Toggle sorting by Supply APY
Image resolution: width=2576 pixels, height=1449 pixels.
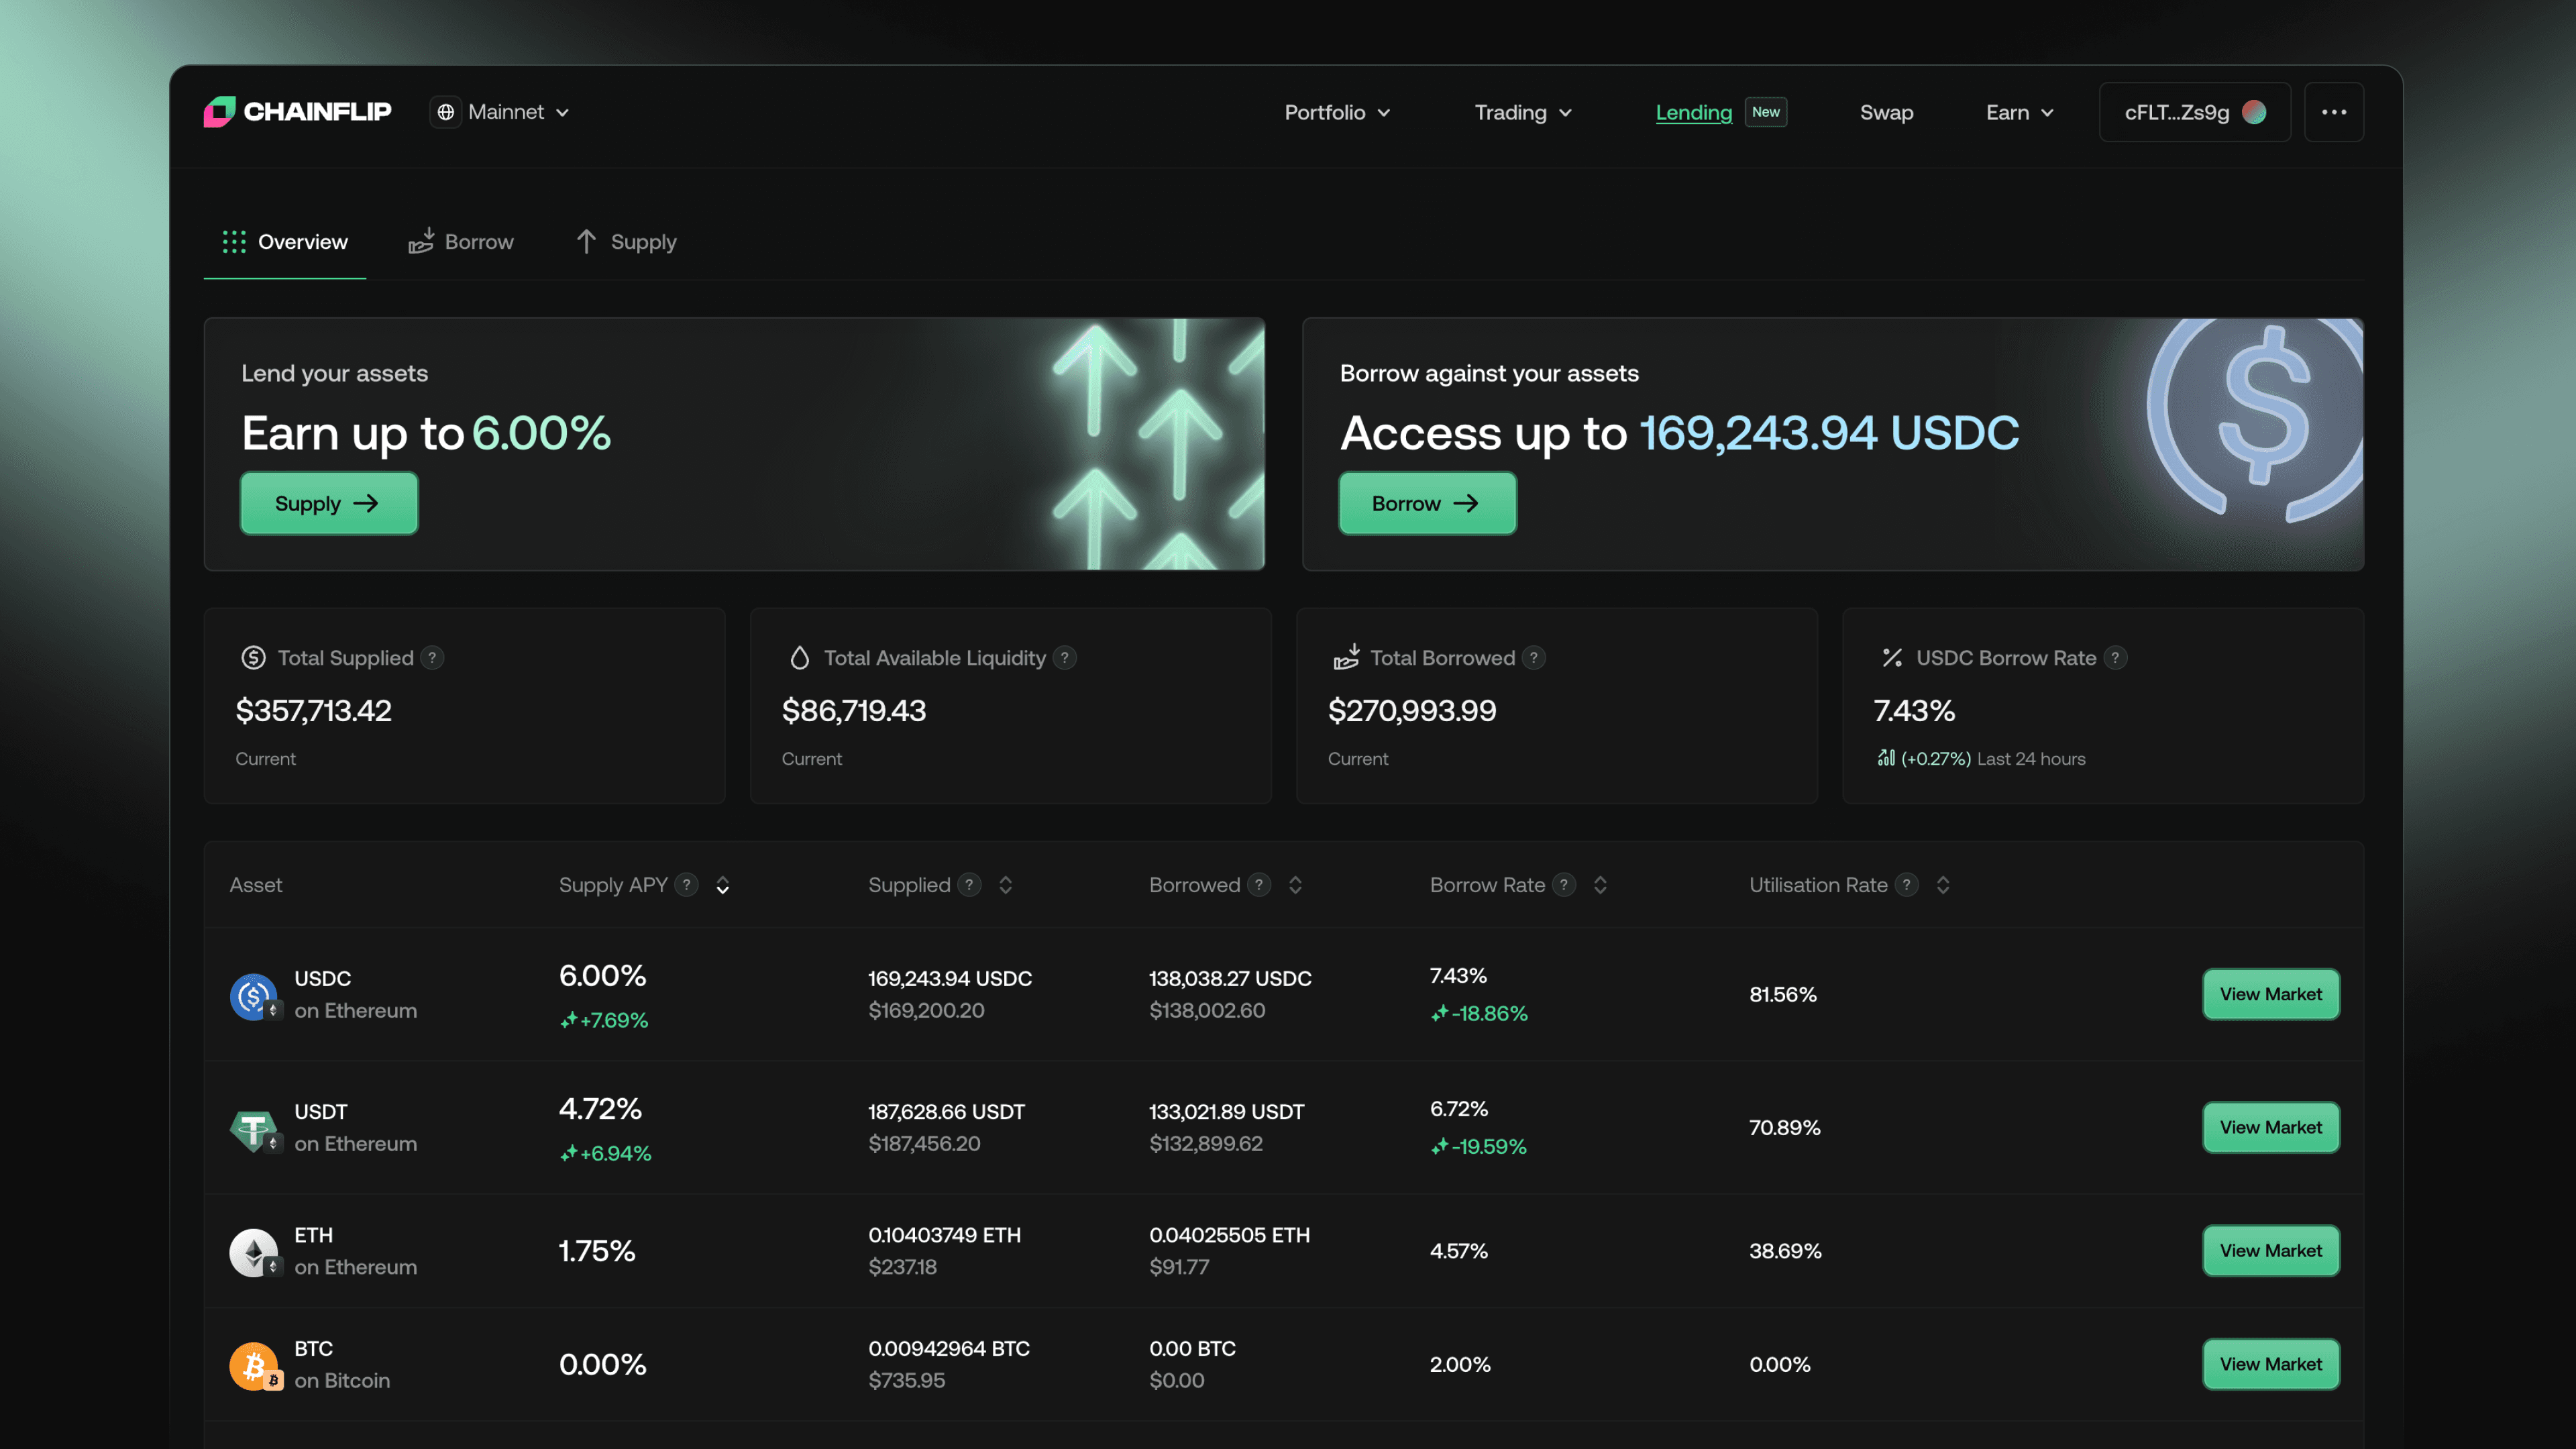(x=722, y=885)
